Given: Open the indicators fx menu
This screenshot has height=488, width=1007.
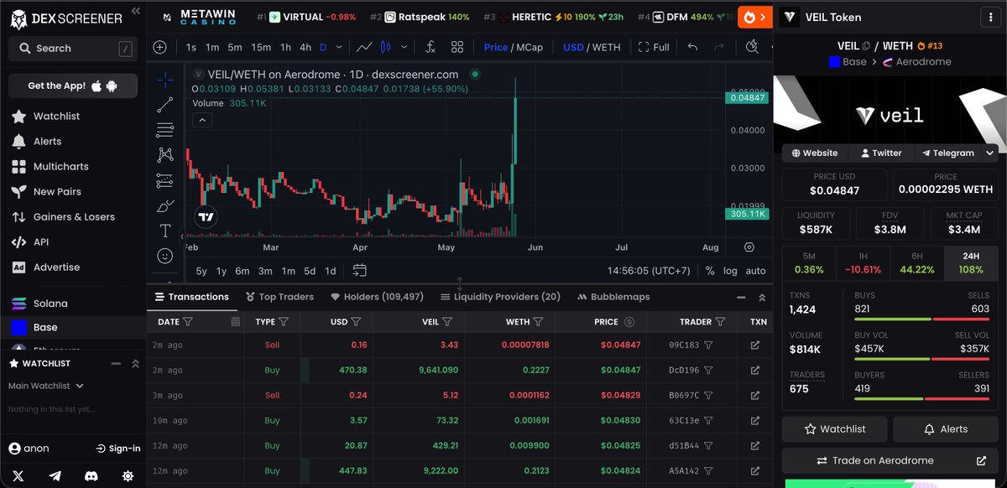Looking at the screenshot, I should (430, 47).
